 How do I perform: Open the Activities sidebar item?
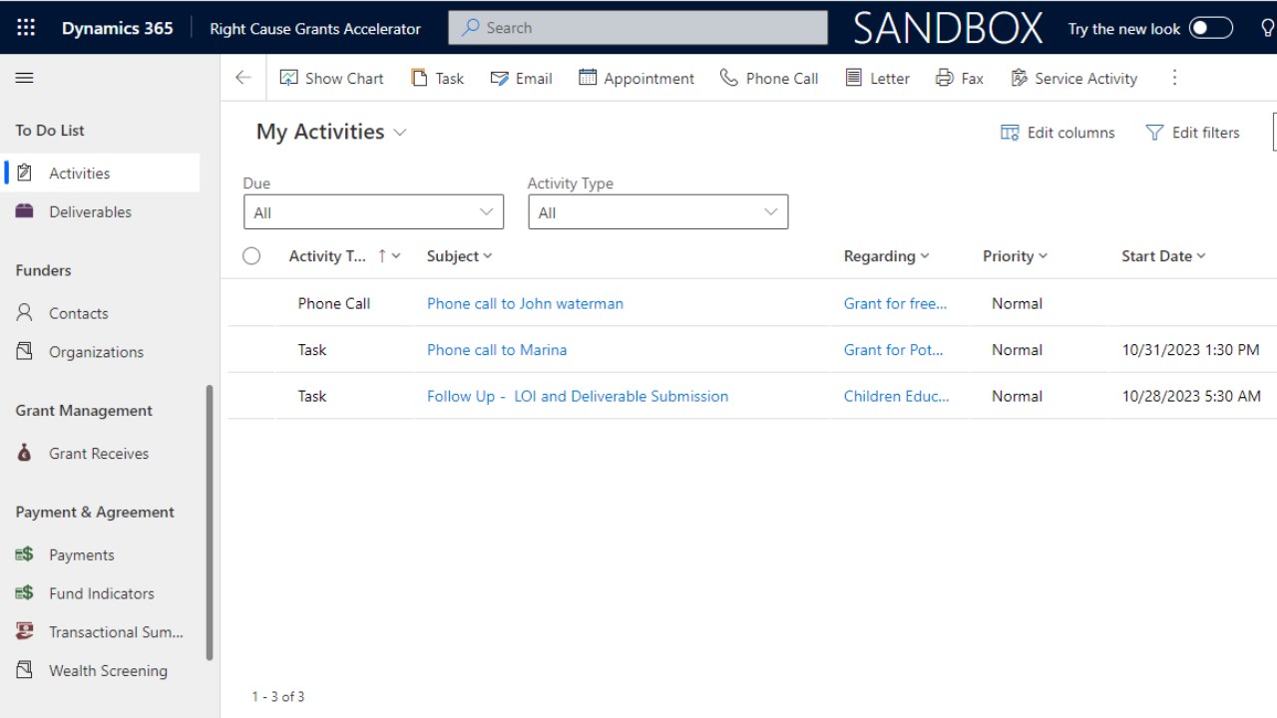[x=102, y=173]
